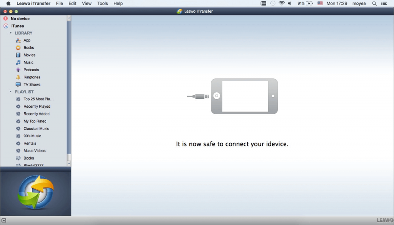Click gear icon next to Recently Played
394x225 pixels.
coord(18,107)
